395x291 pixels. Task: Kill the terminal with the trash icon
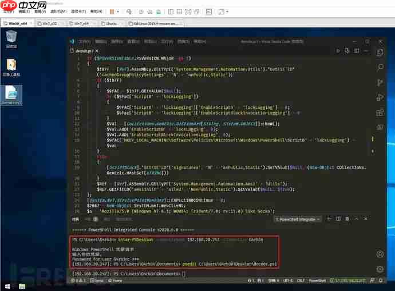[347, 219]
